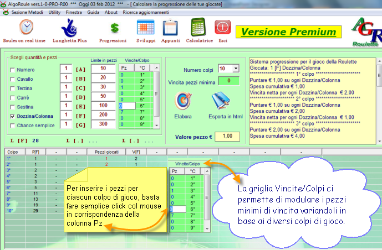
Task: Click Pezzi giocati value 2 in row 2°
Action: [106, 164]
